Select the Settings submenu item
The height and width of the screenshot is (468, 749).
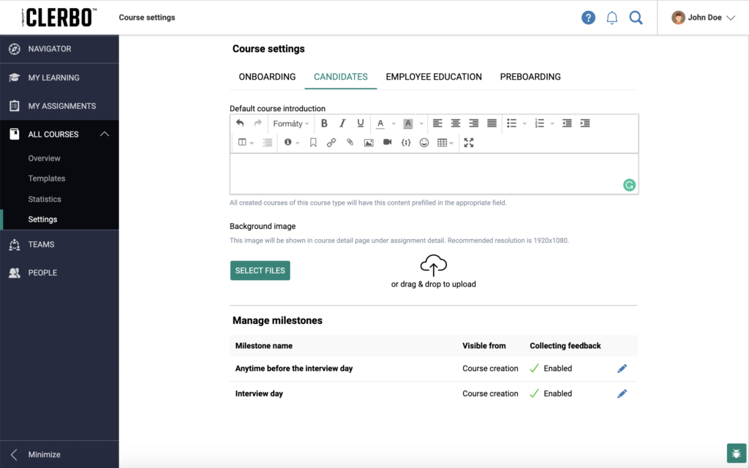pos(42,219)
